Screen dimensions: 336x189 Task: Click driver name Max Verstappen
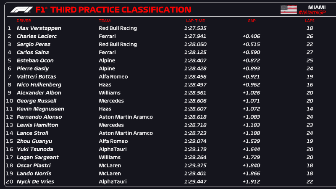39,28
